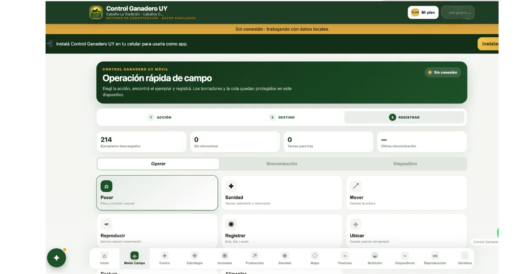
Task: Choose the Mover paddock change card
Action: click(406, 193)
